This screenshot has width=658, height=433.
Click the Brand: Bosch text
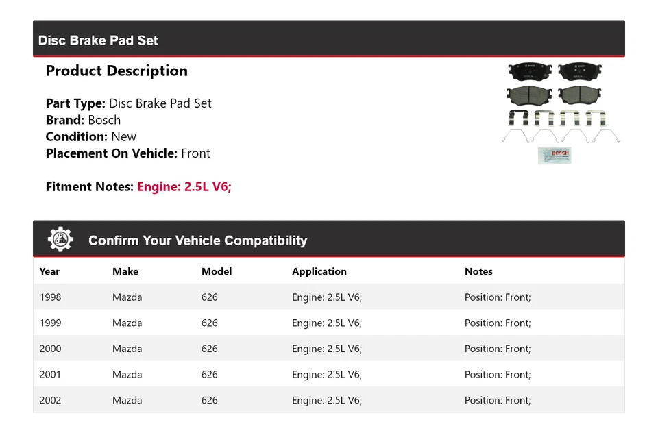click(x=83, y=120)
